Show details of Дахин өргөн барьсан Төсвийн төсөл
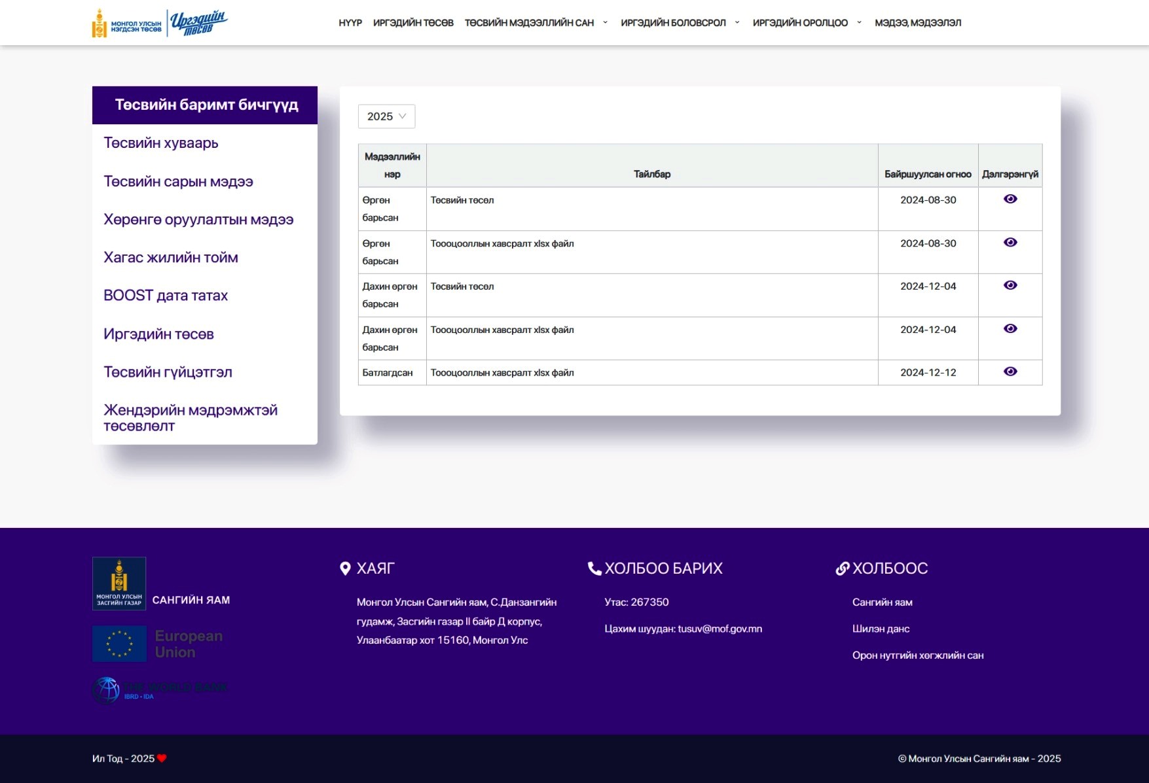 [1010, 285]
